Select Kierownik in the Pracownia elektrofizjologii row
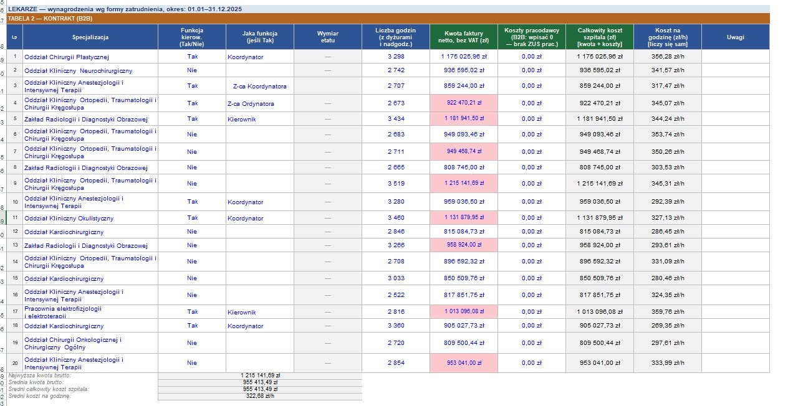The height and width of the screenshot is (406, 793). [x=260, y=312]
